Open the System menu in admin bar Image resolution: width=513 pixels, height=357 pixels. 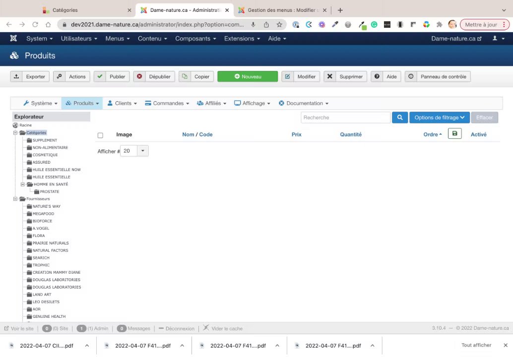click(x=39, y=39)
